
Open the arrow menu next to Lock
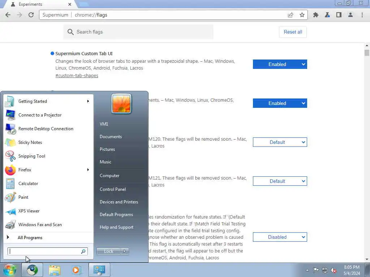(125, 251)
